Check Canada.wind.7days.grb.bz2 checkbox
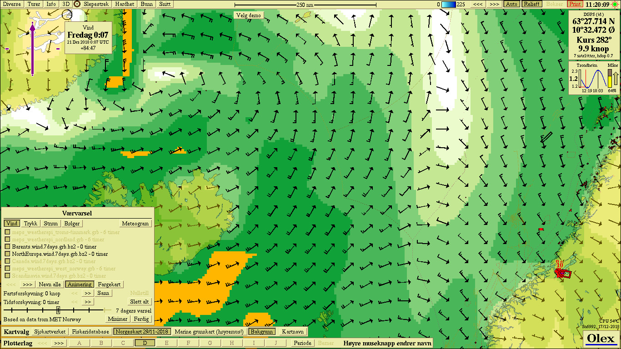This screenshot has height=349, width=621. tap(7, 261)
